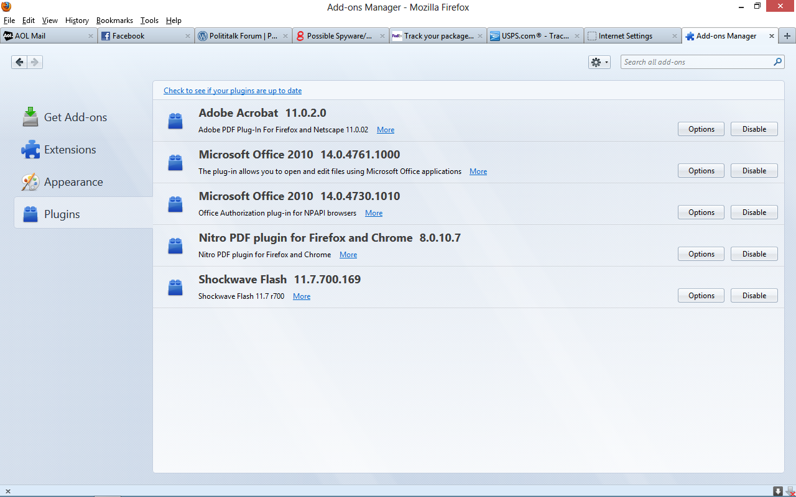Click More link for Adobe Acrobat
The width and height of the screenshot is (796, 497).
(x=386, y=130)
